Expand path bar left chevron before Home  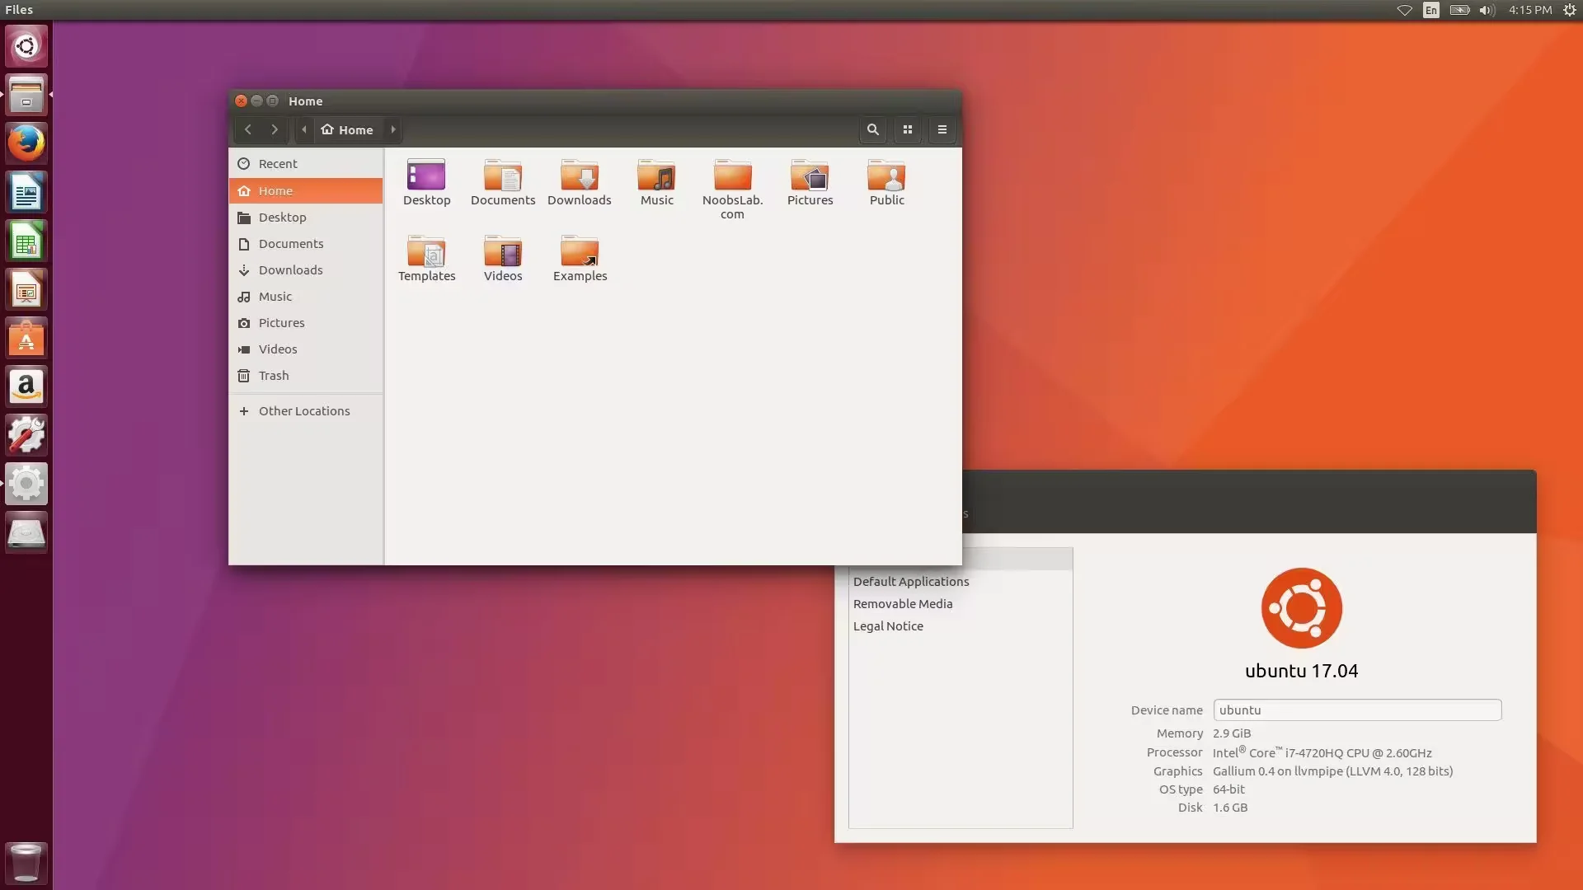point(304,129)
